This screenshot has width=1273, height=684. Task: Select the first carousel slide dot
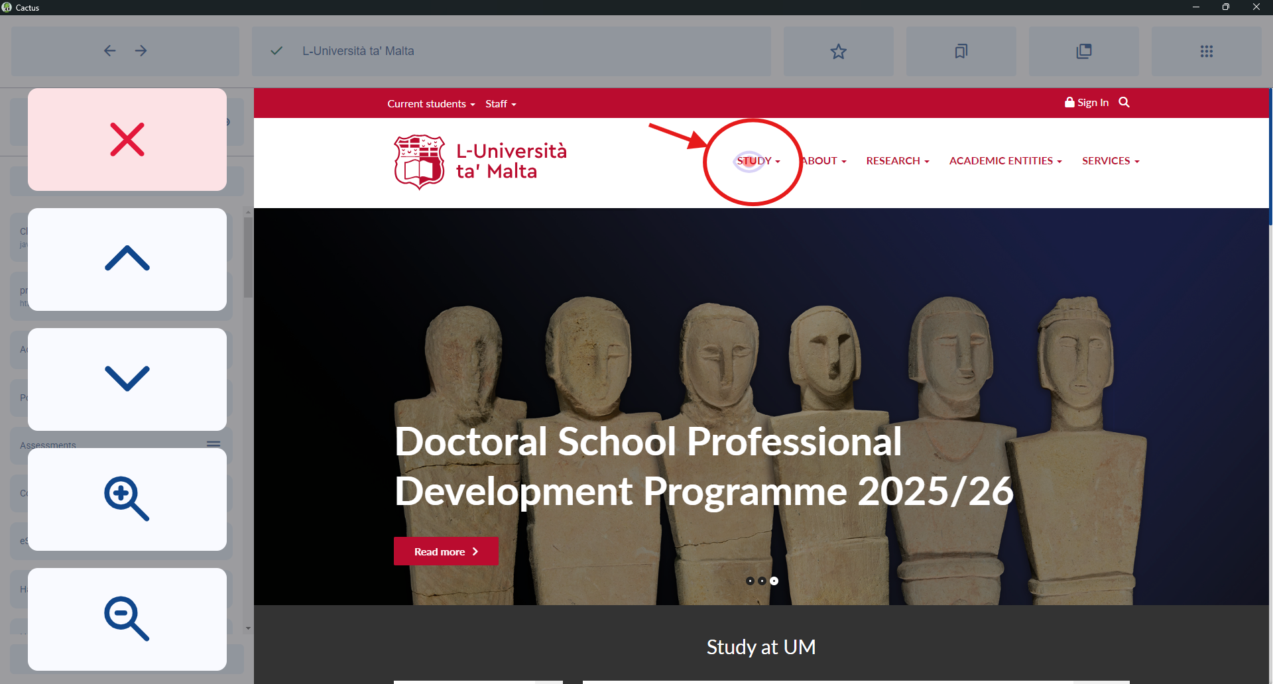click(x=750, y=581)
